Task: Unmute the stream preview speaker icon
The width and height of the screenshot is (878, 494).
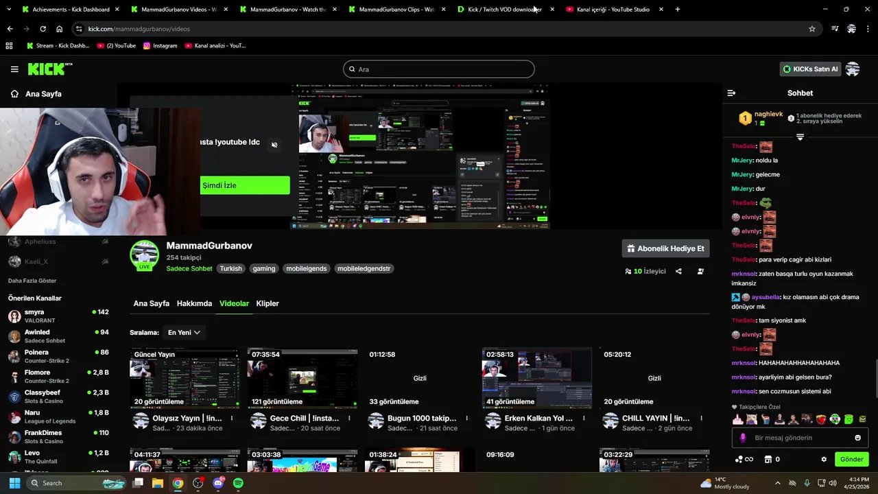Action: pyautogui.click(x=274, y=145)
